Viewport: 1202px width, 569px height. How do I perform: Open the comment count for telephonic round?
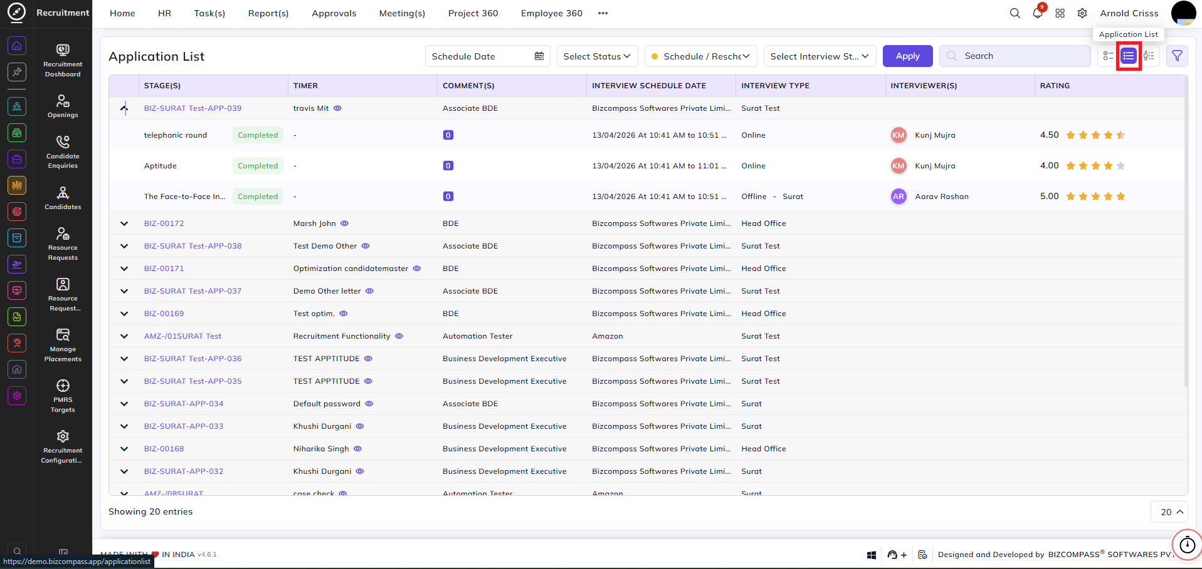[x=448, y=135]
